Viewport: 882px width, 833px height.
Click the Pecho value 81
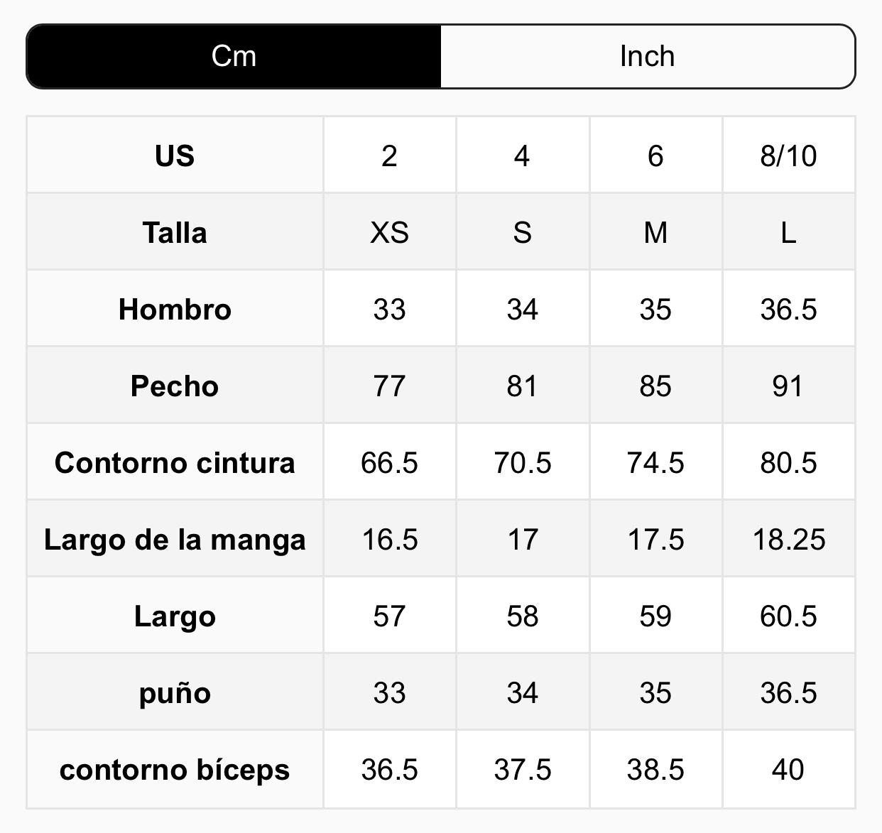click(x=522, y=386)
